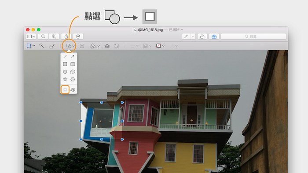Choose the Loupe magnifier in shapes popup
Screen dimensions: 308x173
(73, 90)
